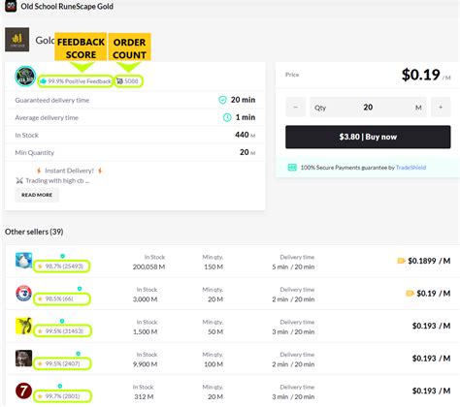Open the featured seller's round avatar
The image size is (460, 407).
click(x=25, y=77)
